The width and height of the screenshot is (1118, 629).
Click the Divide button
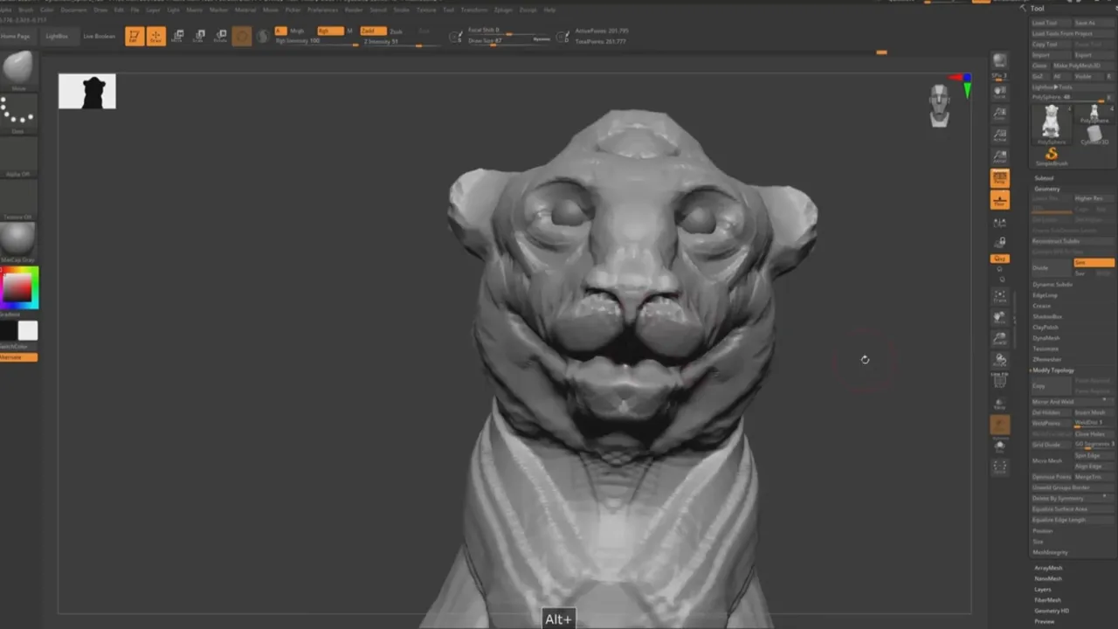coord(1052,267)
